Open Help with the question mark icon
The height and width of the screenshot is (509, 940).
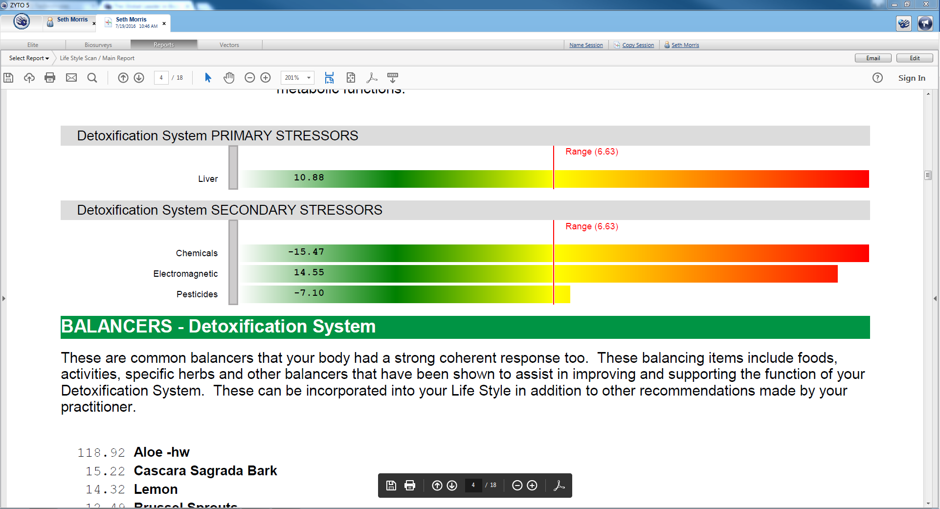(878, 78)
